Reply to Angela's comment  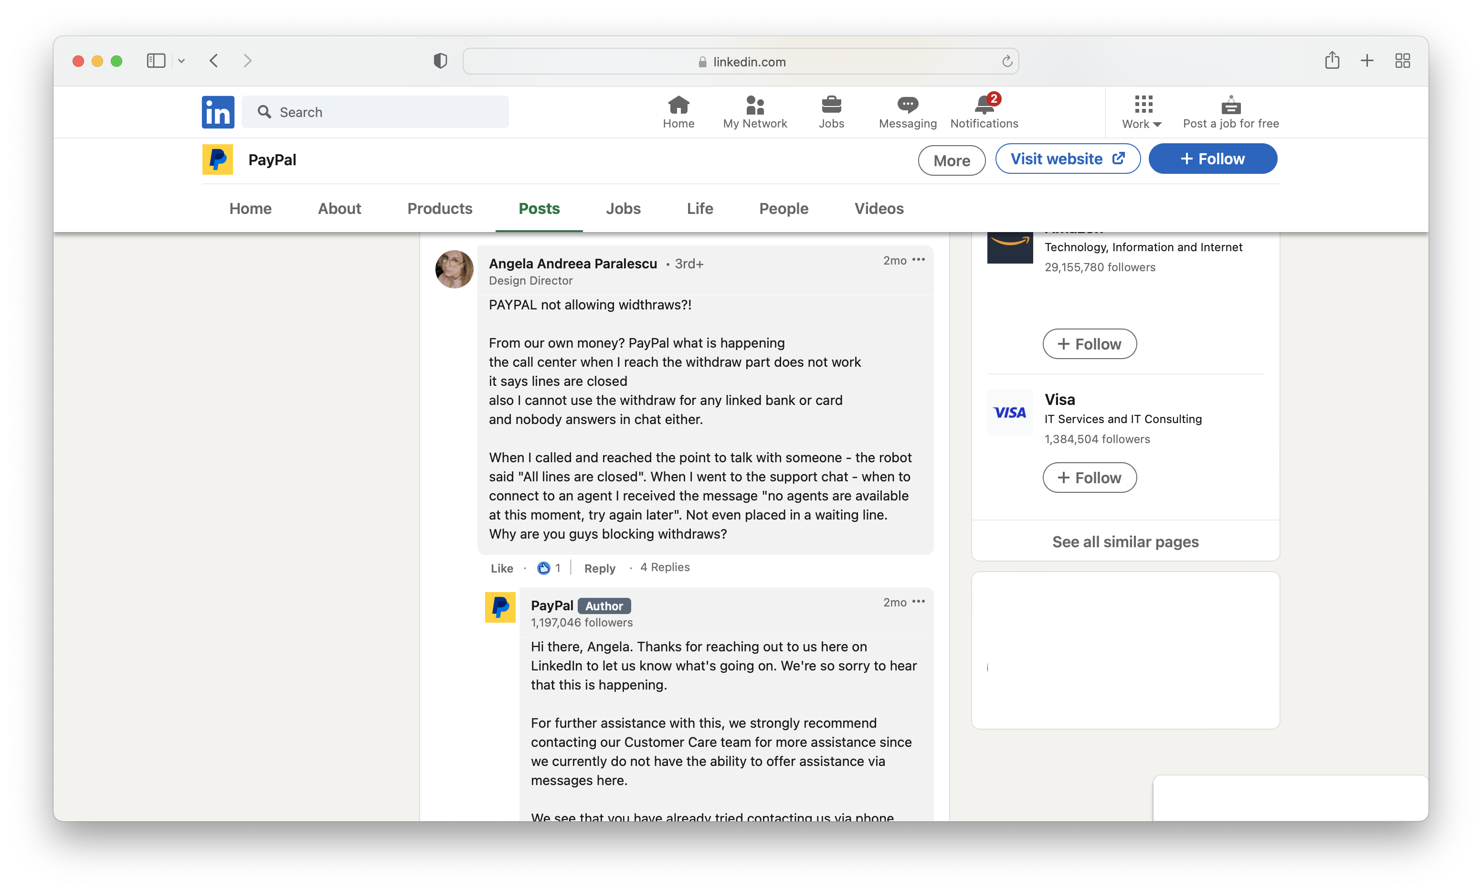pos(599,568)
